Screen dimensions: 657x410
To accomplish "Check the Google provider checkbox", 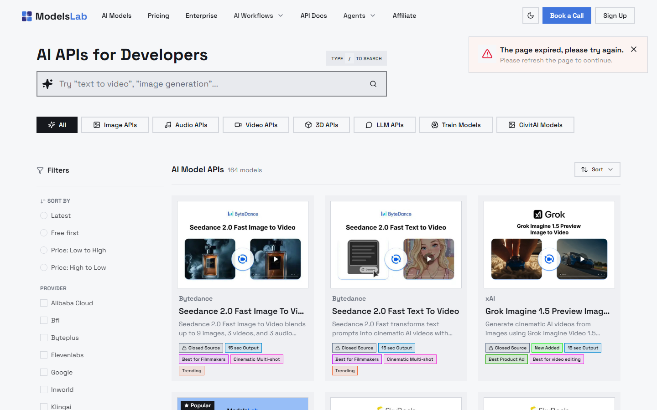I will [x=44, y=372].
